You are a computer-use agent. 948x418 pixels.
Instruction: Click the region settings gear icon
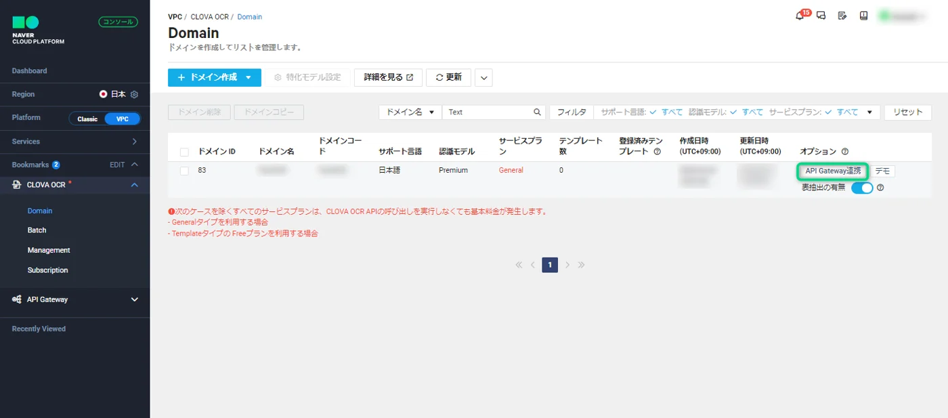[x=134, y=95]
